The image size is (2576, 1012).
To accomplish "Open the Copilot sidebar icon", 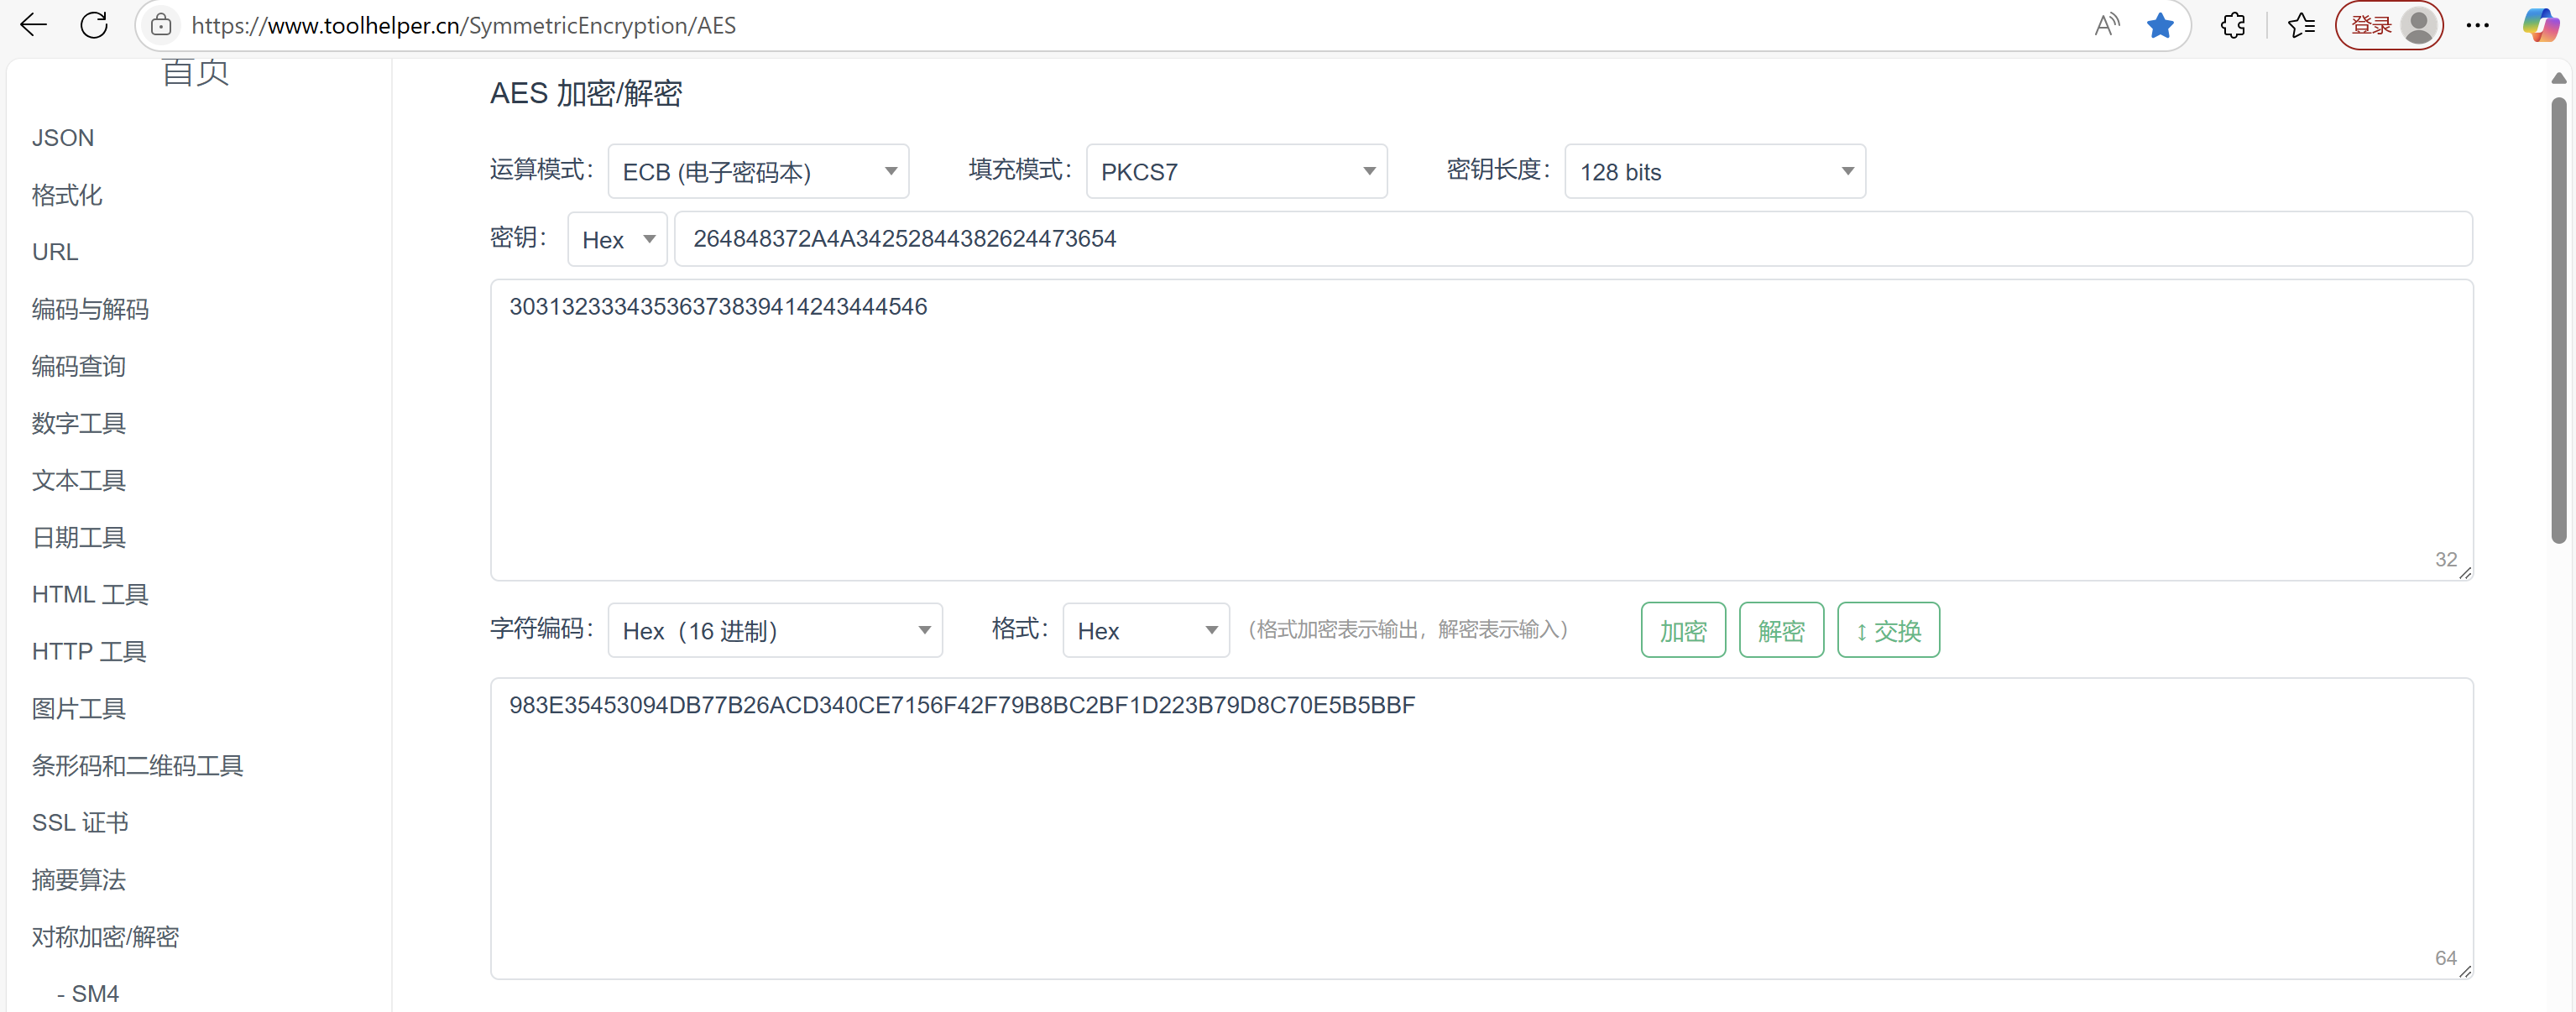I will 2540,25.
